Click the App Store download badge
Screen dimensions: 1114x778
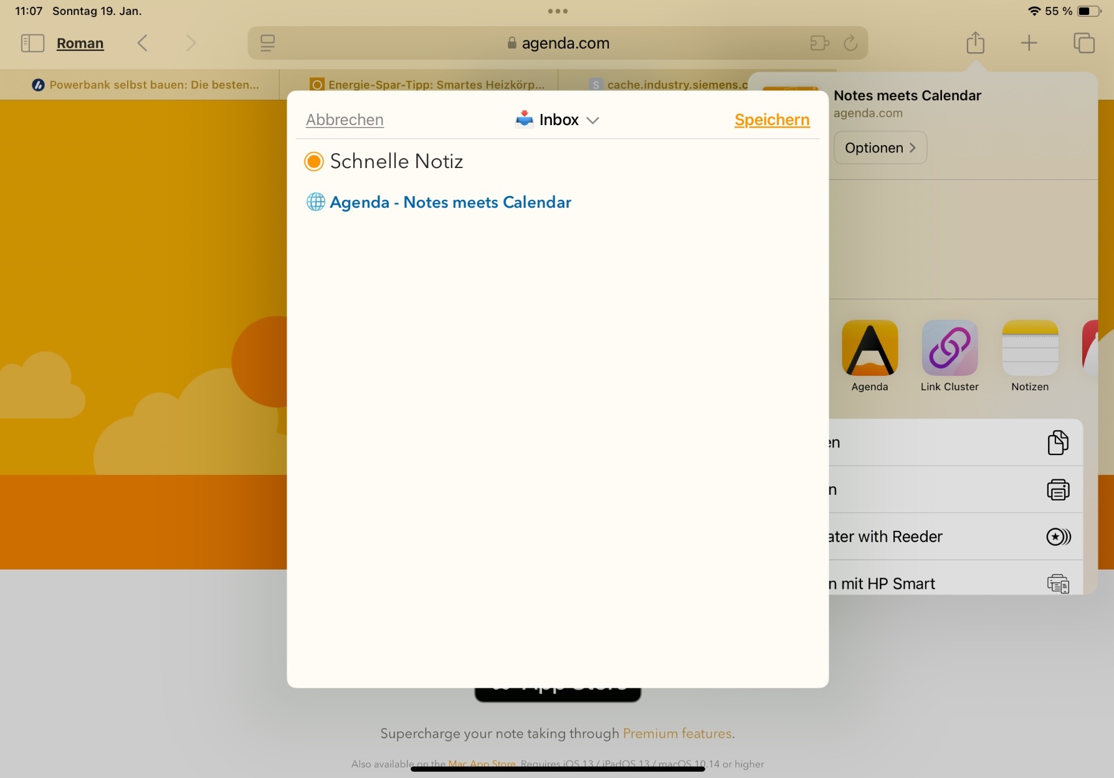[x=558, y=694]
